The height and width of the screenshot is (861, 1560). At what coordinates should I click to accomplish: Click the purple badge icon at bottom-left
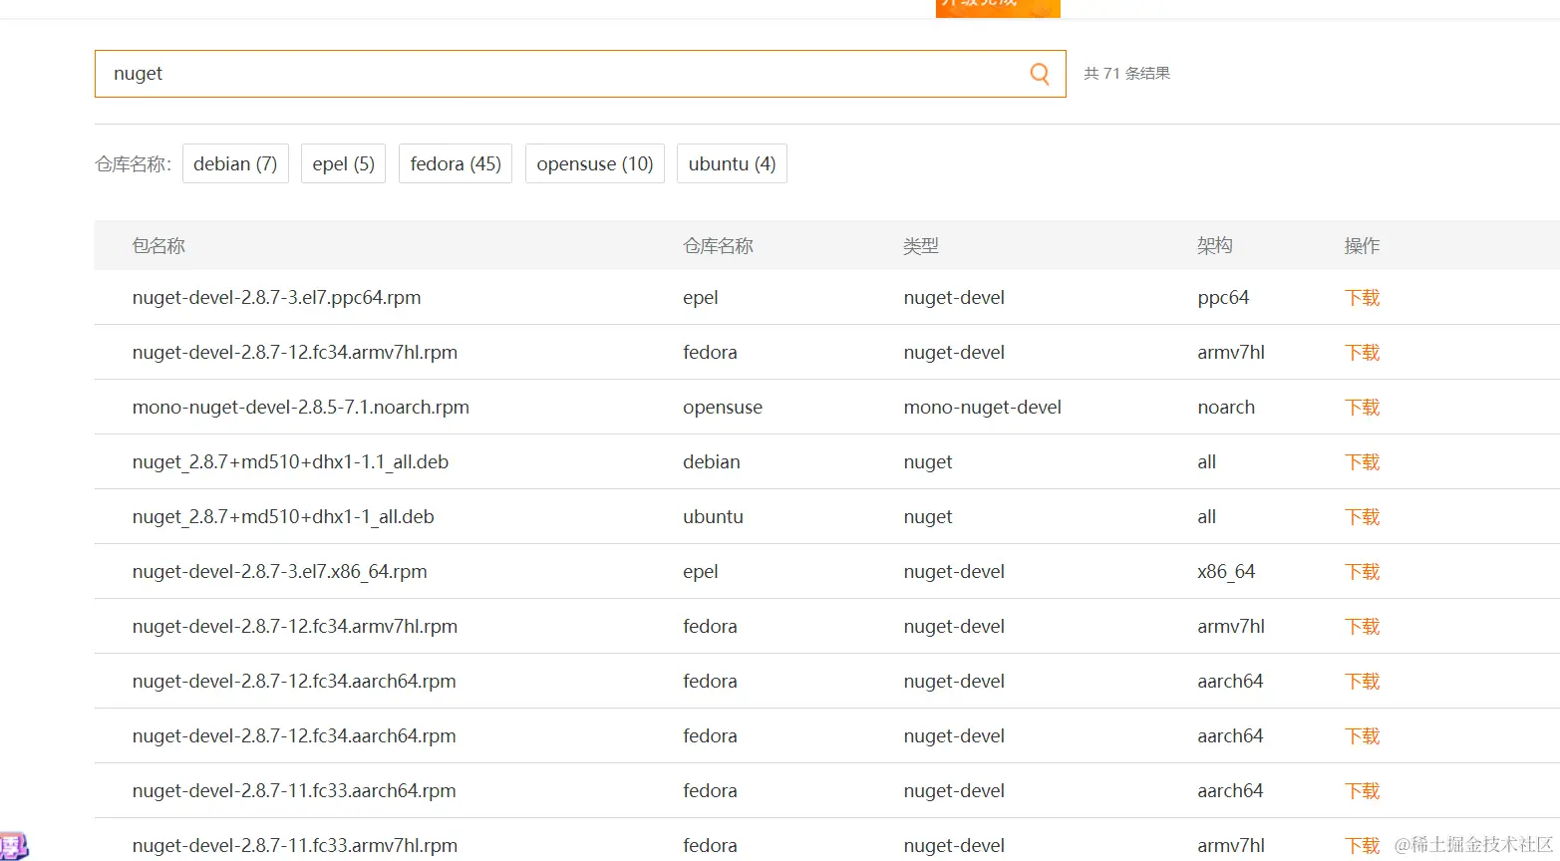tap(13, 847)
